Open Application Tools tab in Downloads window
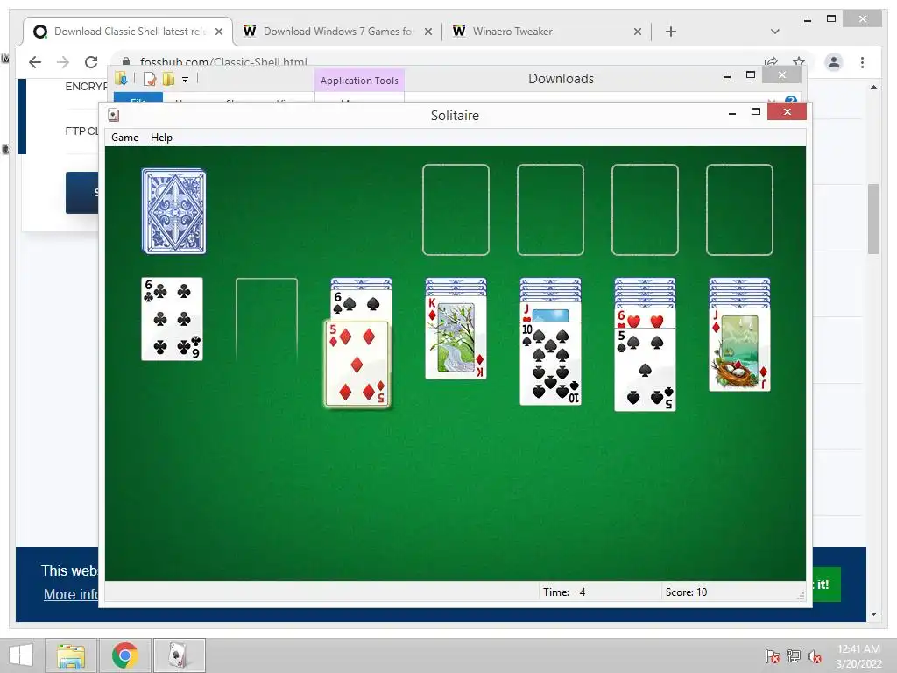897x673 pixels. tap(359, 81)
